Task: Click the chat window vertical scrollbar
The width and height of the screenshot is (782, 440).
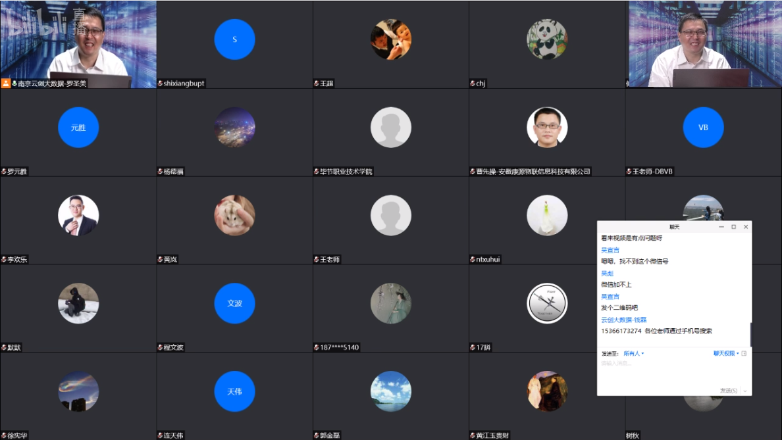Action: pos(750,334)
